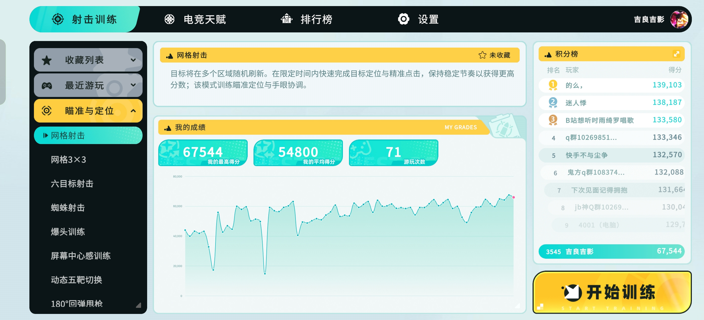704x320 pixels.
Task: Click the gold first-place medal icon
Action: coord(553,85)
